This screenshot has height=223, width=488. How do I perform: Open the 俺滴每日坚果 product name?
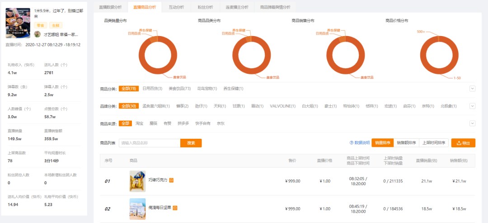click(x=160, y=208)
